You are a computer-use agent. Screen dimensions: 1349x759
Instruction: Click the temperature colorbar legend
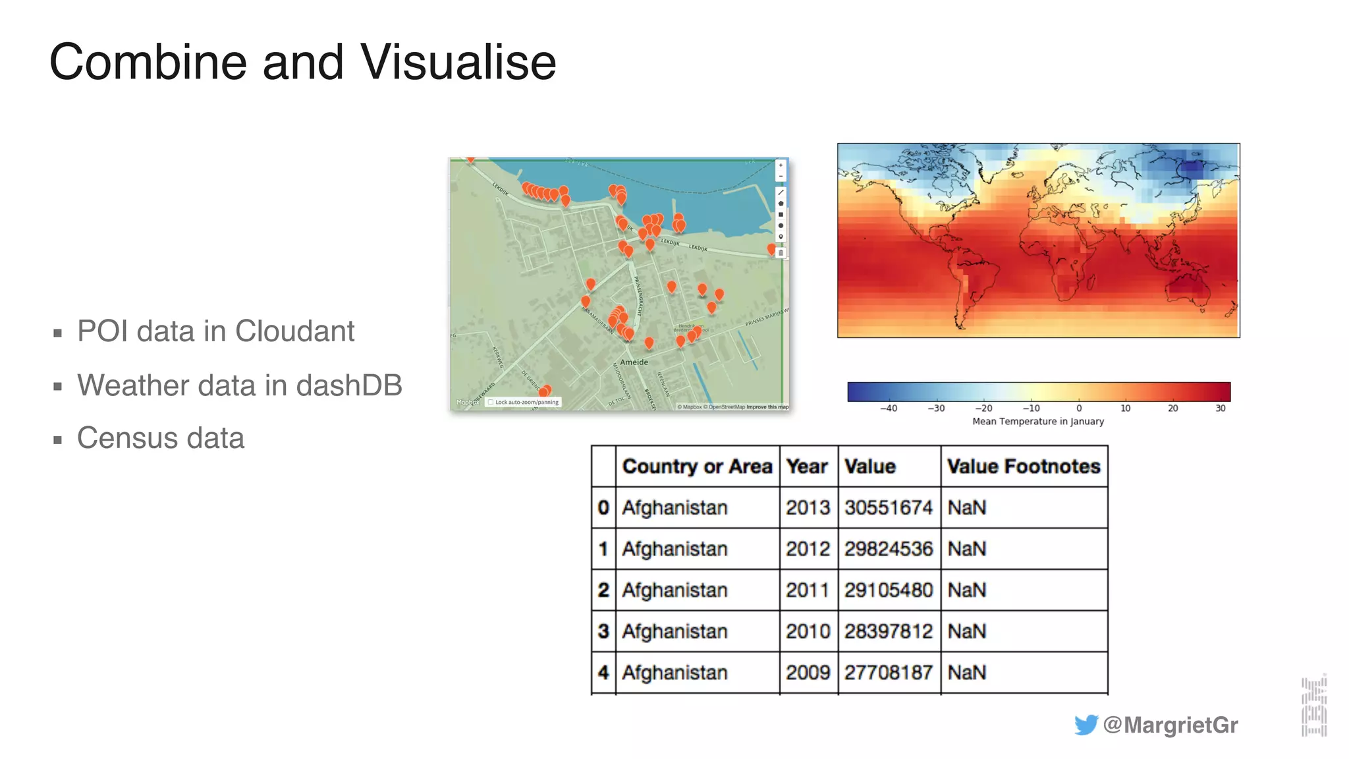[1038, 391]
